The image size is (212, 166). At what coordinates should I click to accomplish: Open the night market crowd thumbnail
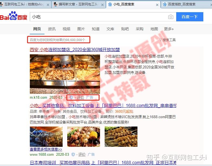(46, 137)
